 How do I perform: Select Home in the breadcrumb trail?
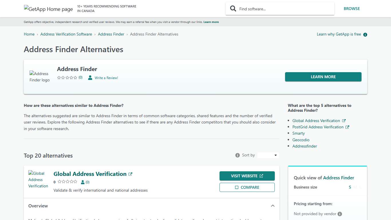coord(29,34)
